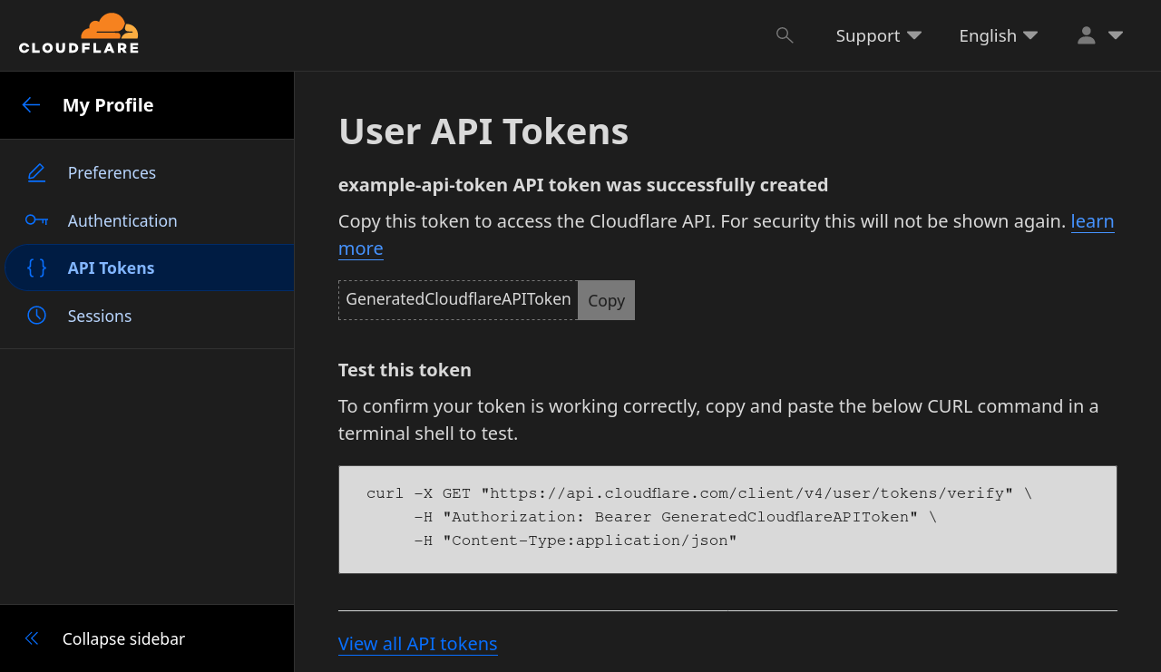Click the Preferences pencil icon

(36, 172)
